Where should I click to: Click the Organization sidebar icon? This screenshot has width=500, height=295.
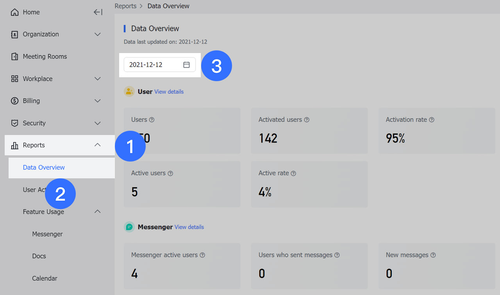click(x=14, y=34)
